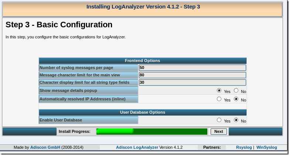Image resolution: width=289 pixels, height=155 pixels.
Task: Open the Adiscon GmbH link
Action: (45, 147)
